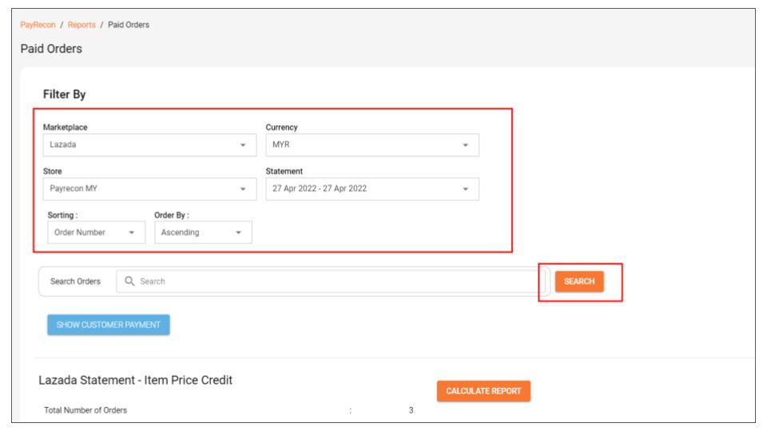This screenshot has height=431, width=767.
Task: Go to Reports breadcrumb link
Action: click(81, 25)
